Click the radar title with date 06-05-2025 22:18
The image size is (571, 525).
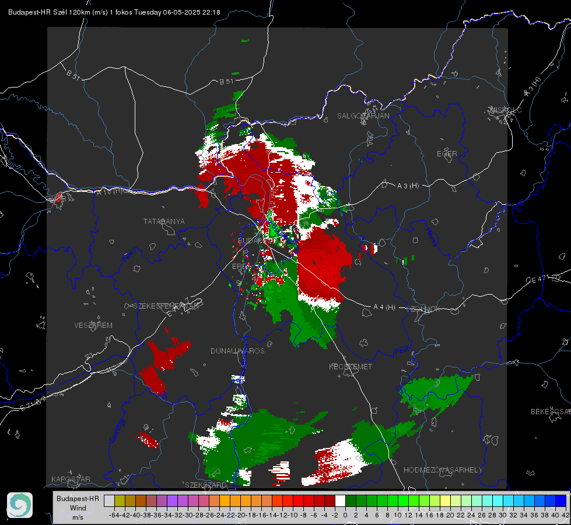coord(114,12)
